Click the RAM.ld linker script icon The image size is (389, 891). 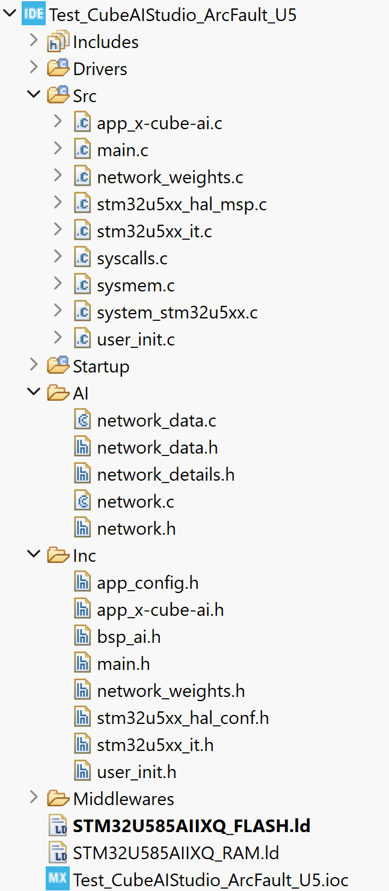click(x=58, y=853)
